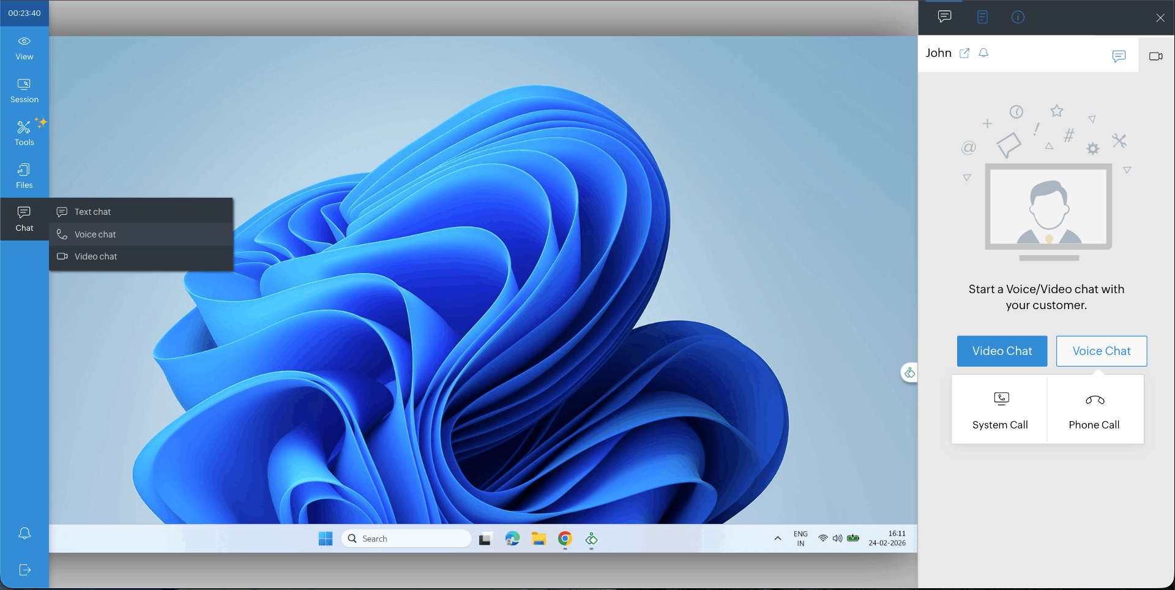Image resolution: width=1175 pixels, height=590 pixels.
Task: Pop out John's chat in new window
Action: (x=964, y=53)
